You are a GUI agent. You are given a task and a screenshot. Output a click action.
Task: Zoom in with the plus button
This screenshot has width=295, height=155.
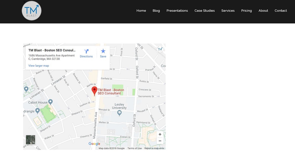pyautogui.click(x=160, y=134)
